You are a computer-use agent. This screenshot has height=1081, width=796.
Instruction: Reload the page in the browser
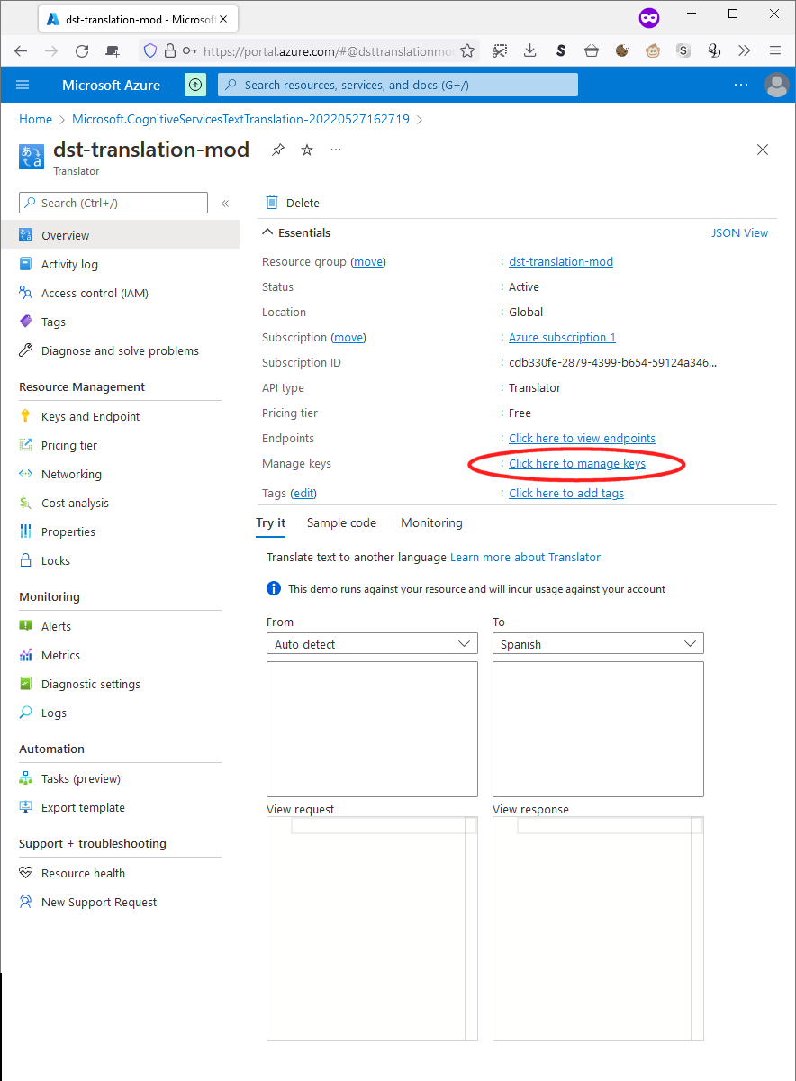click(x=82, y=51)
